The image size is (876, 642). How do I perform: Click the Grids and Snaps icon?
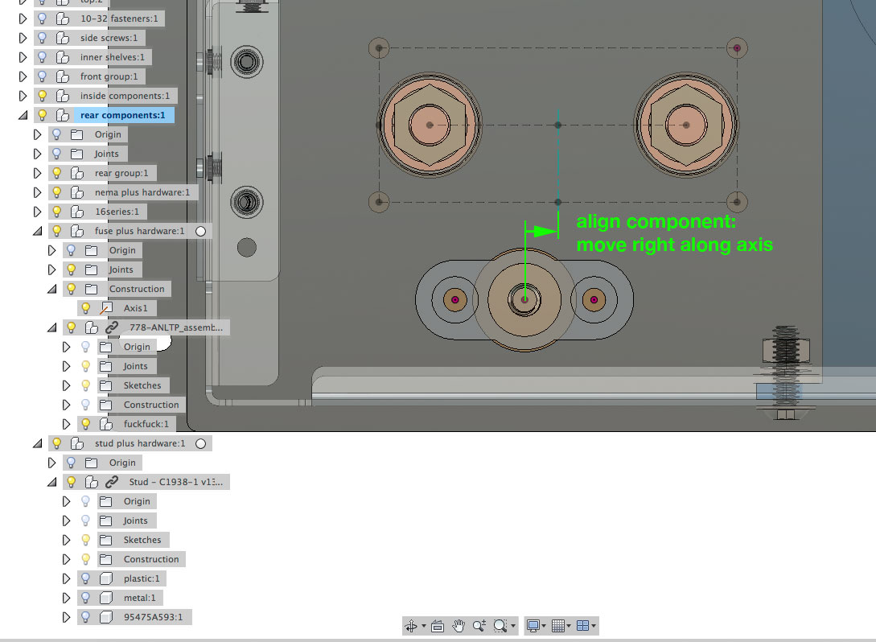pyautogui.click(x=558, y=625)
